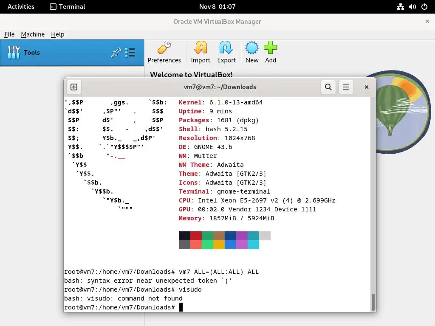The width and height of the screenshot is (435, 326).
Task: Click the CPU Intel Xeon line
Action: point(257,200)
